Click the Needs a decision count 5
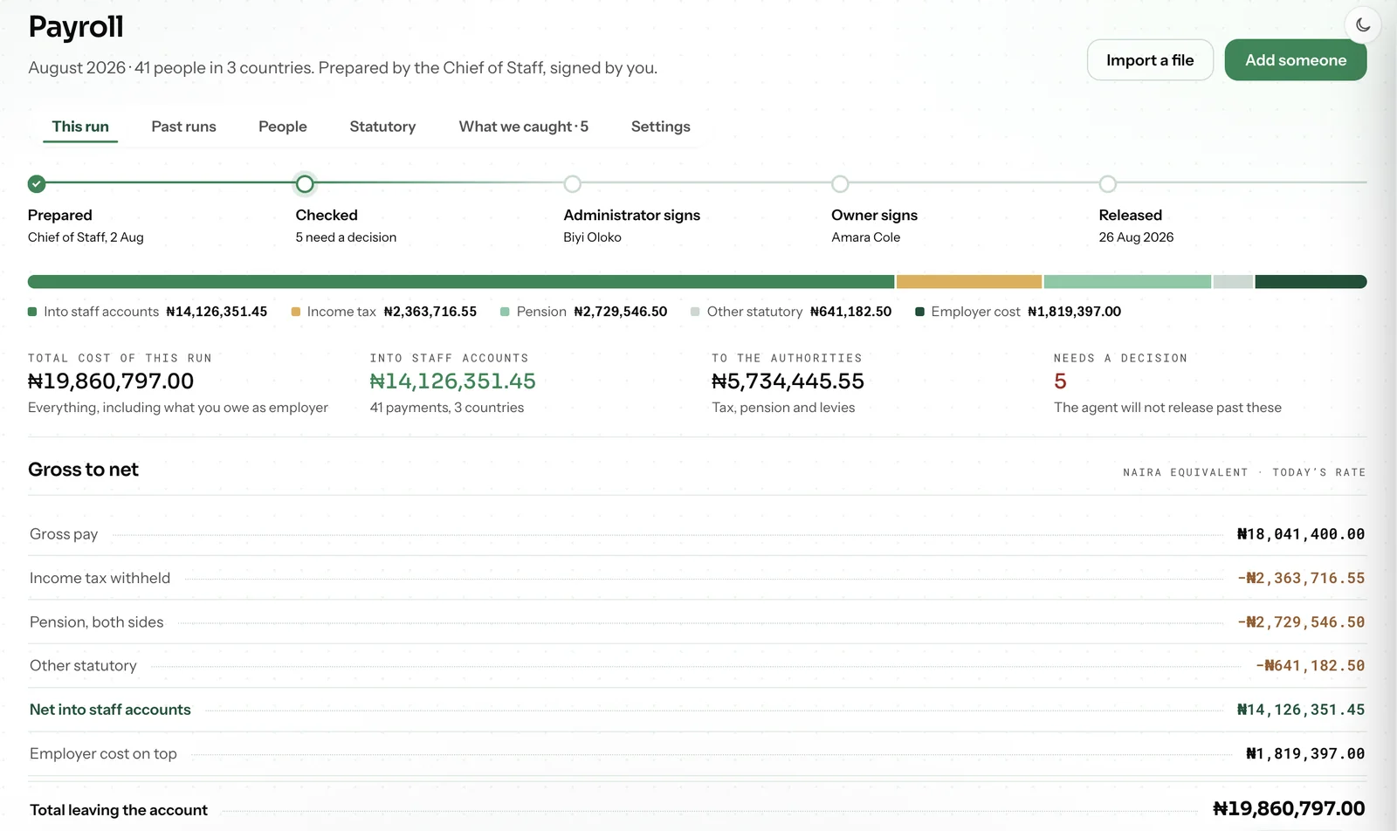The height and width of the screenshot is (831, 1397). (1060, 381)
